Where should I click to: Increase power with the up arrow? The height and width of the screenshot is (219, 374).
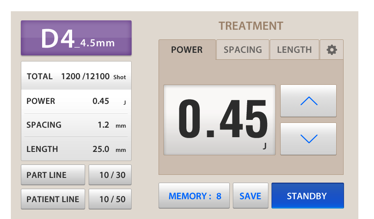(x=308, y=101)
